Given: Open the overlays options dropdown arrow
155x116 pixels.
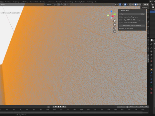Looking at the screenshot, I should coord(128,5).
